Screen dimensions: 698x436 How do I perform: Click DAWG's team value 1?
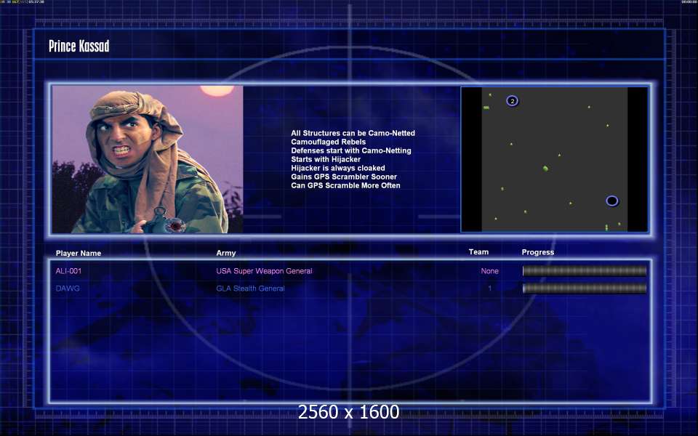click(x=489, y=288)
